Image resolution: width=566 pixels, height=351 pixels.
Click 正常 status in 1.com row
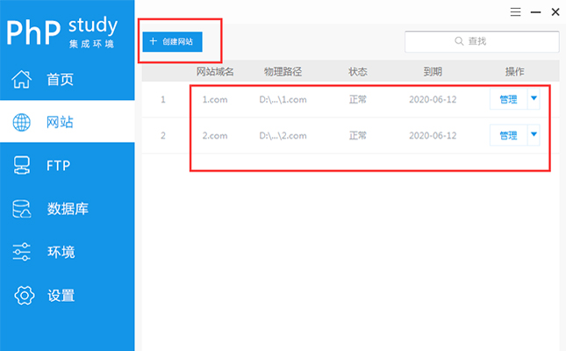coord(358,99)
